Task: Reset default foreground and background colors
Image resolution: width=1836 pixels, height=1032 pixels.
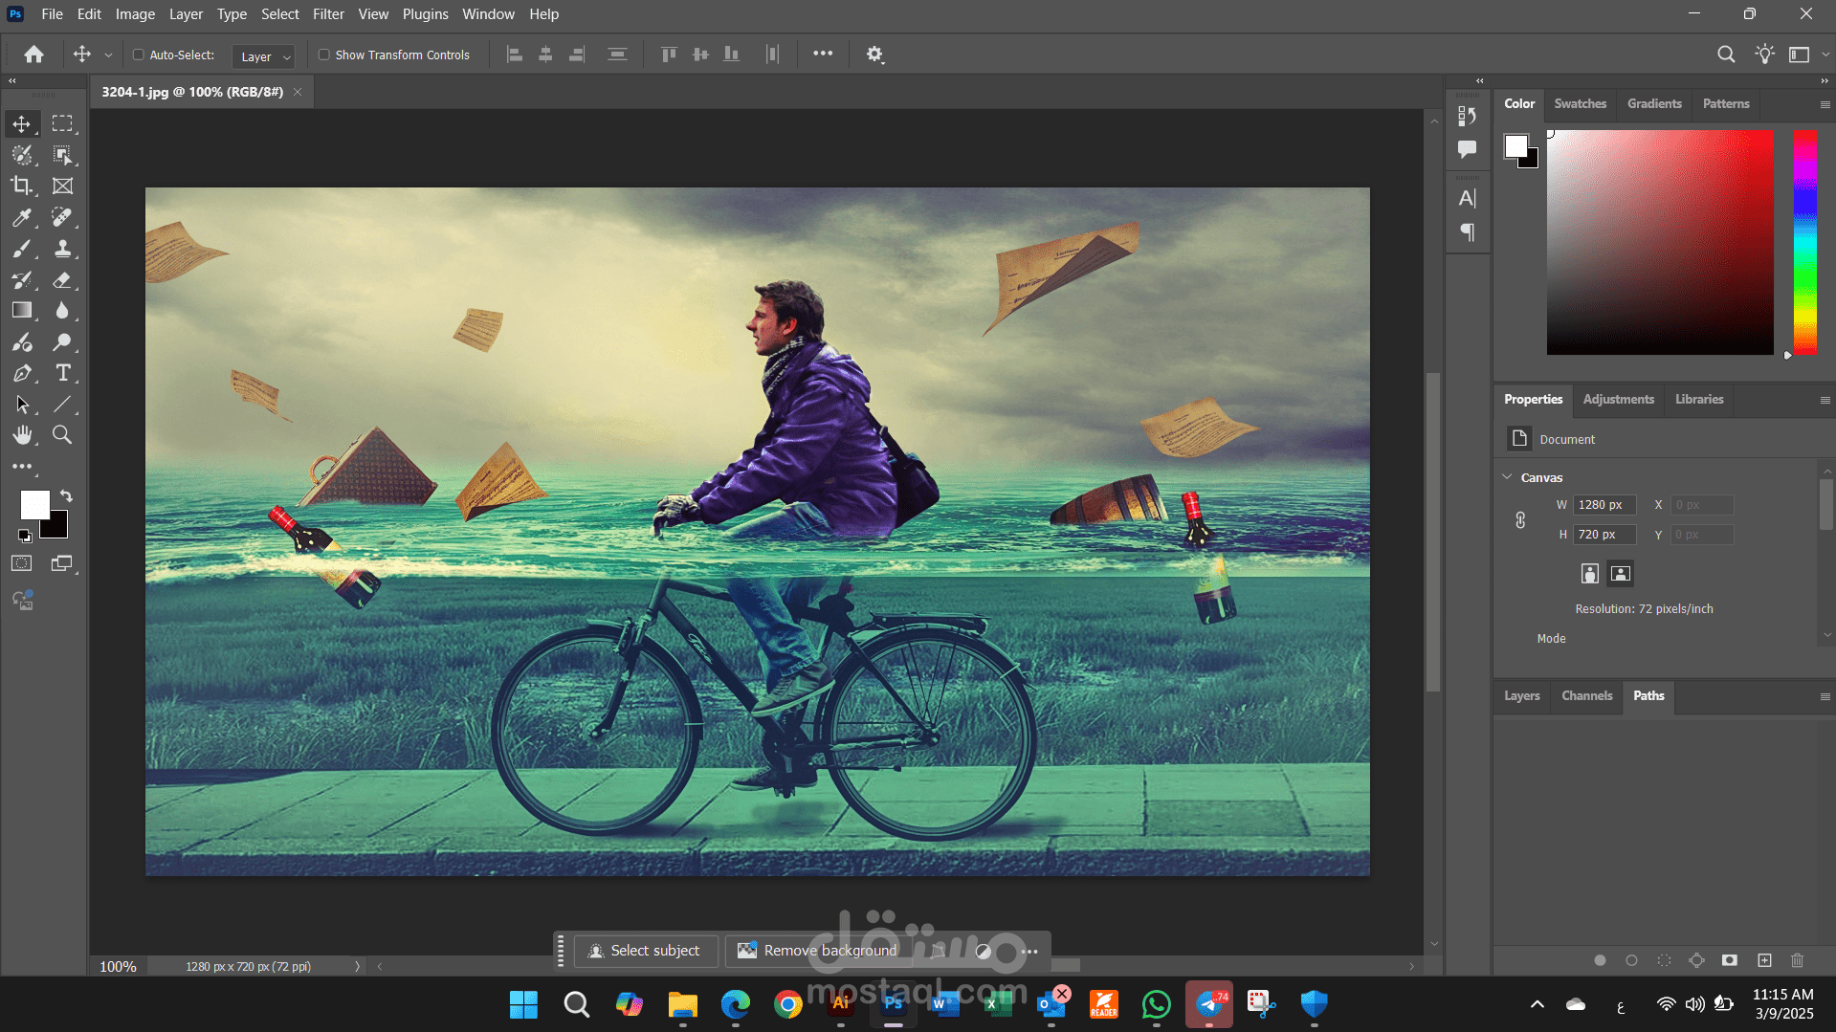Action: pos(24,536)
